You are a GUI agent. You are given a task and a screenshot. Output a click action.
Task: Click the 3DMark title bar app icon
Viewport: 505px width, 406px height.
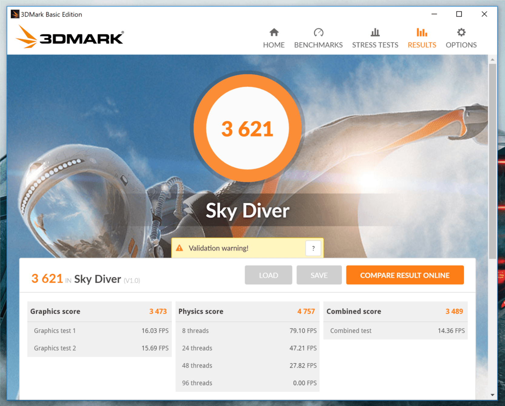coord(15,14)
